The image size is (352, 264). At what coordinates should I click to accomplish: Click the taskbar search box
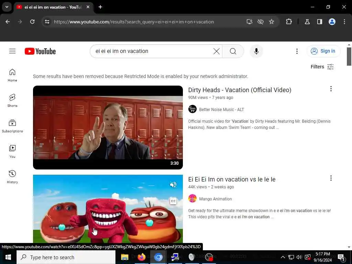[x=66, y=257]
